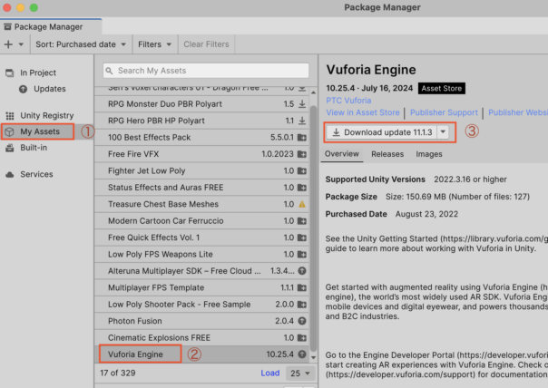The image size is (548, 388).
Task: Click the Publisher Support link
Action: click(x=444, y=112)
